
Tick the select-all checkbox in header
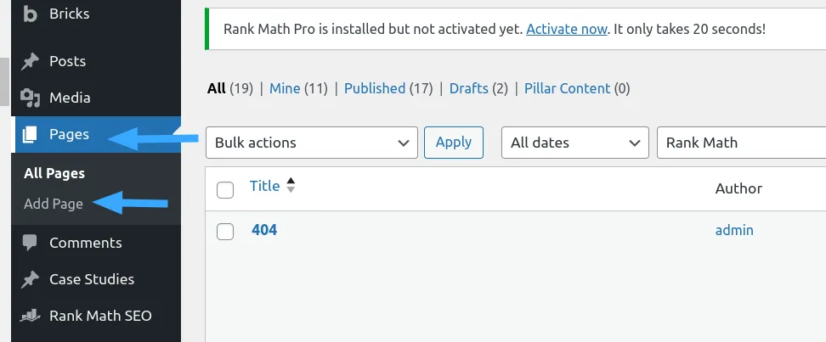[x=225, y=190]
